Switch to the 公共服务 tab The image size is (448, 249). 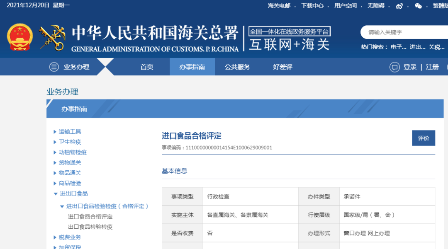click(x=237, y=67)
